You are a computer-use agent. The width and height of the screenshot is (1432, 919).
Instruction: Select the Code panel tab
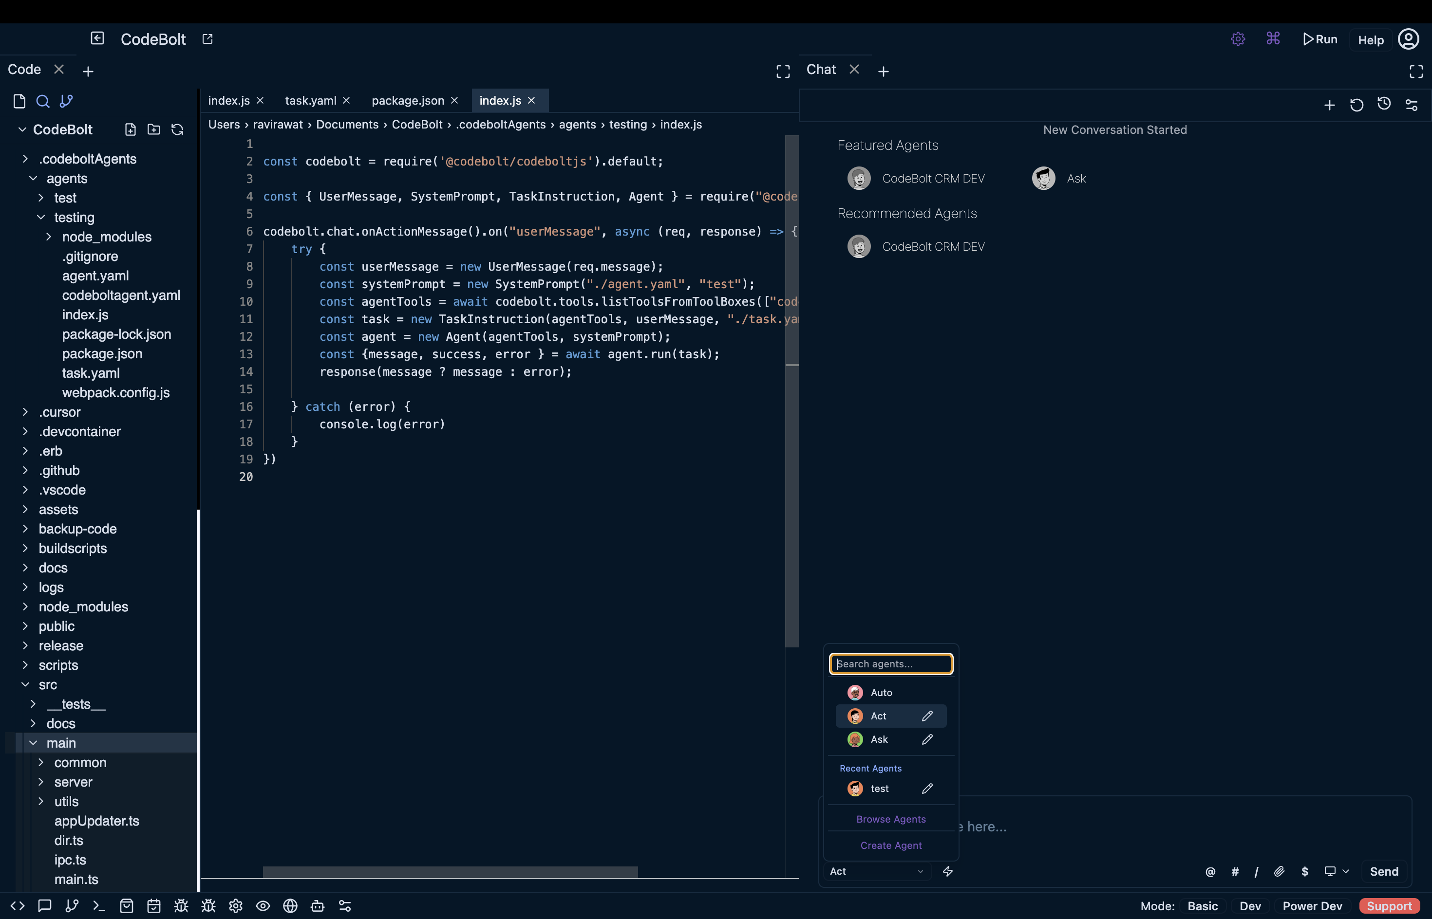click(x=24, y=69)
